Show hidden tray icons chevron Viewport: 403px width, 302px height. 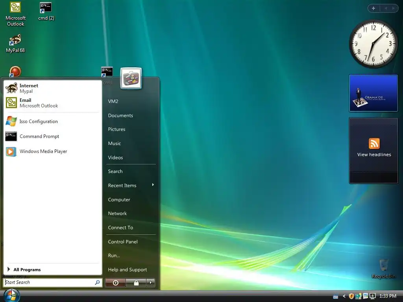click(x=344, y=296)
